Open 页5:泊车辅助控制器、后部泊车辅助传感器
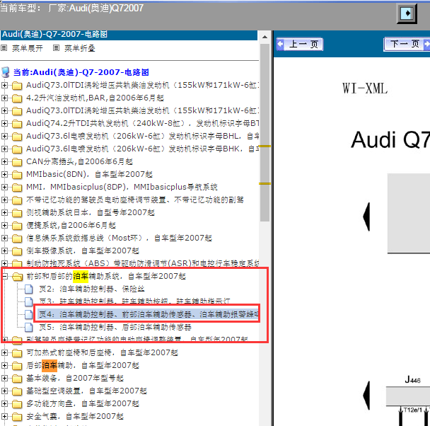This screenshot has height=426, width=430. 115,327
